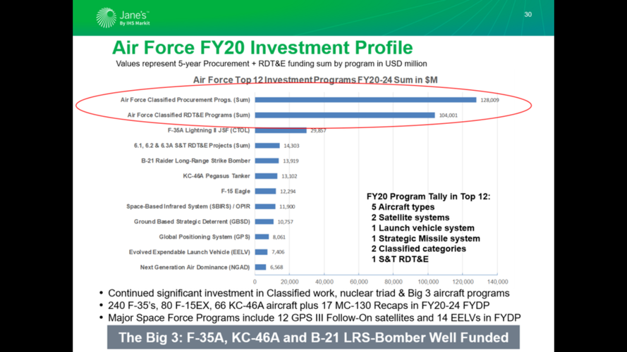Click the x-axis tick label 100,000
The image size is (627, 352).
[x=428, y=282]
